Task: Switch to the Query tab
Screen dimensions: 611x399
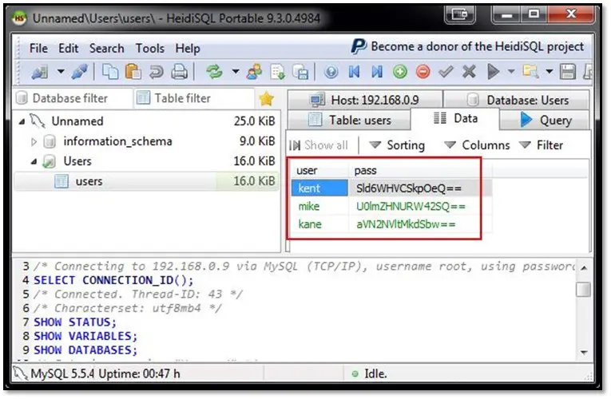Action: 546,120
